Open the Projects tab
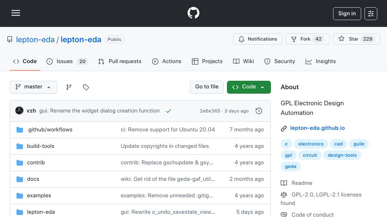The width and height of the screenshot is (387, 217). 207,61
